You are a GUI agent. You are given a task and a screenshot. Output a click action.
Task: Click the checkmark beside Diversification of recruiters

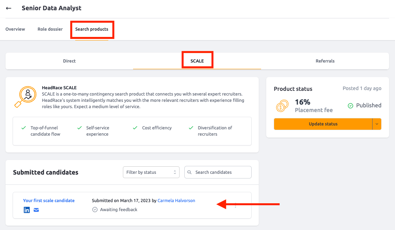click(191, 128)
